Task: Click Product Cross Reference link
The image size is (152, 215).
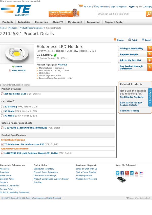Action: pyautogui.click(x=46, y=172)
